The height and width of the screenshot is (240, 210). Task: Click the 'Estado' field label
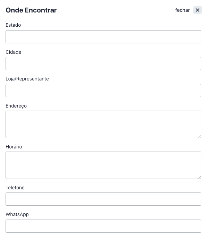[x=13, y=25]
